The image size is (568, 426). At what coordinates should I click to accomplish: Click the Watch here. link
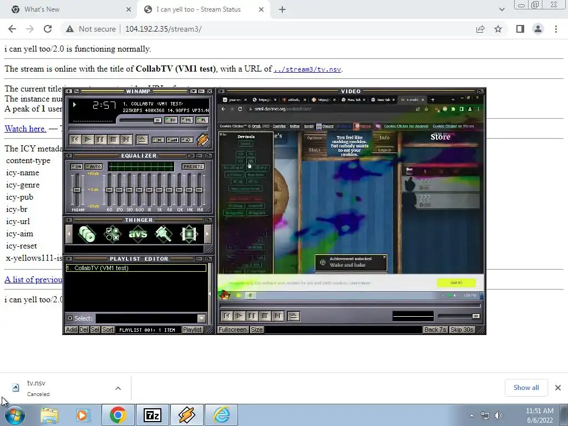(x=26, y=129)
